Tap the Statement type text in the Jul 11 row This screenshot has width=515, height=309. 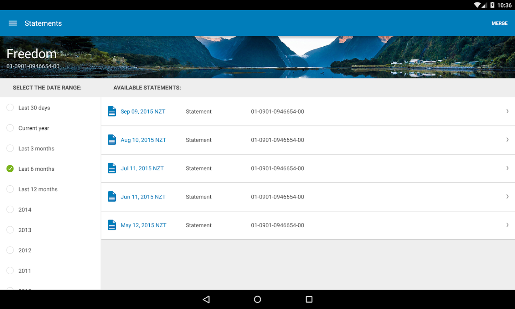pyautogui.click(x=198, y=169)
